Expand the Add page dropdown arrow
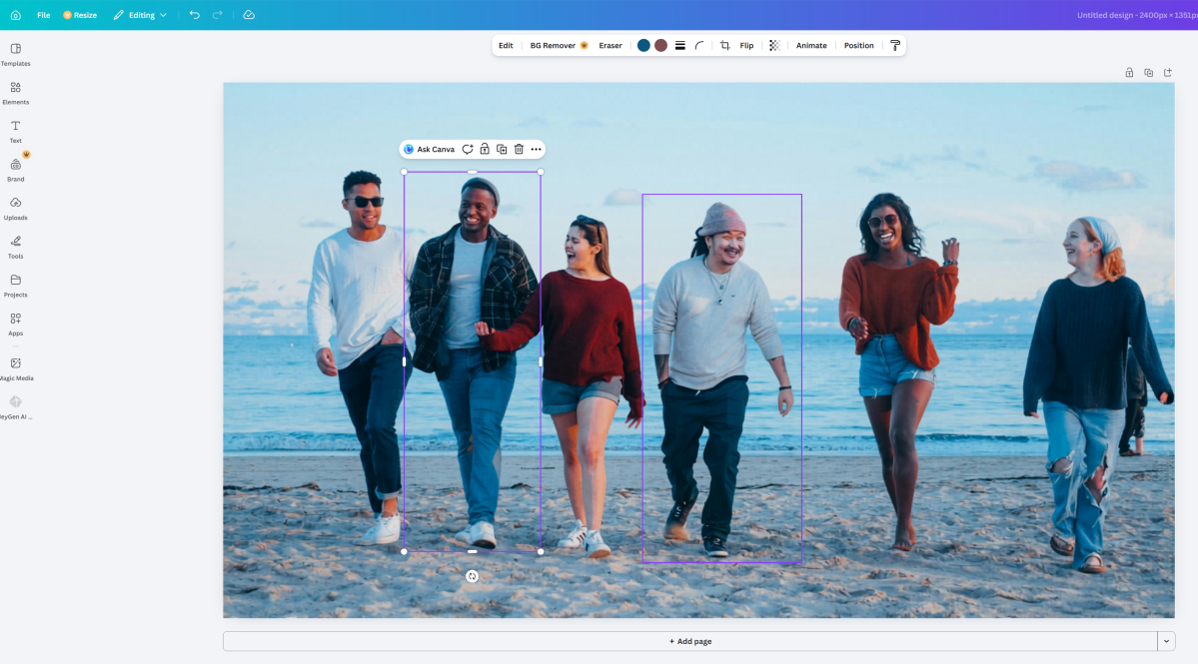Image resolution: width=1198 pixels, height=664 pixels. click(1165, 640)
